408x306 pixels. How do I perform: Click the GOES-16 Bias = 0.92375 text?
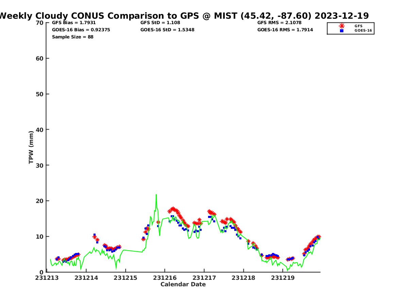coord(81,30)
